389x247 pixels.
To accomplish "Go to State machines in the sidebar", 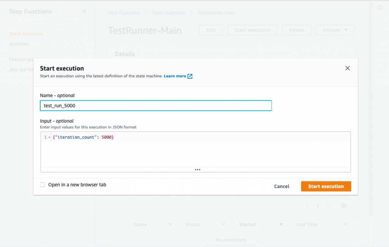I will [26, 33].
